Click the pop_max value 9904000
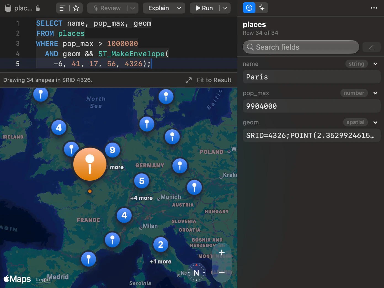The width and height of the screenshot is (384, 288). click(x=312, y=106)
